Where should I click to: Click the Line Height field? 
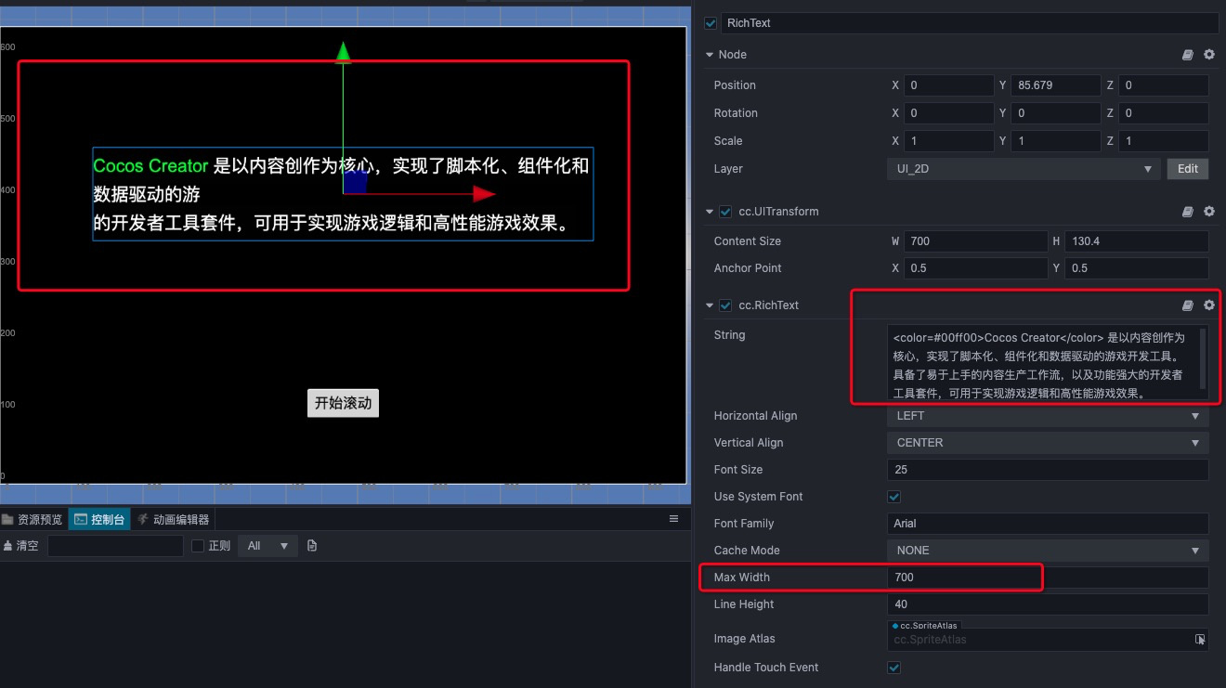click(1049, 604)
